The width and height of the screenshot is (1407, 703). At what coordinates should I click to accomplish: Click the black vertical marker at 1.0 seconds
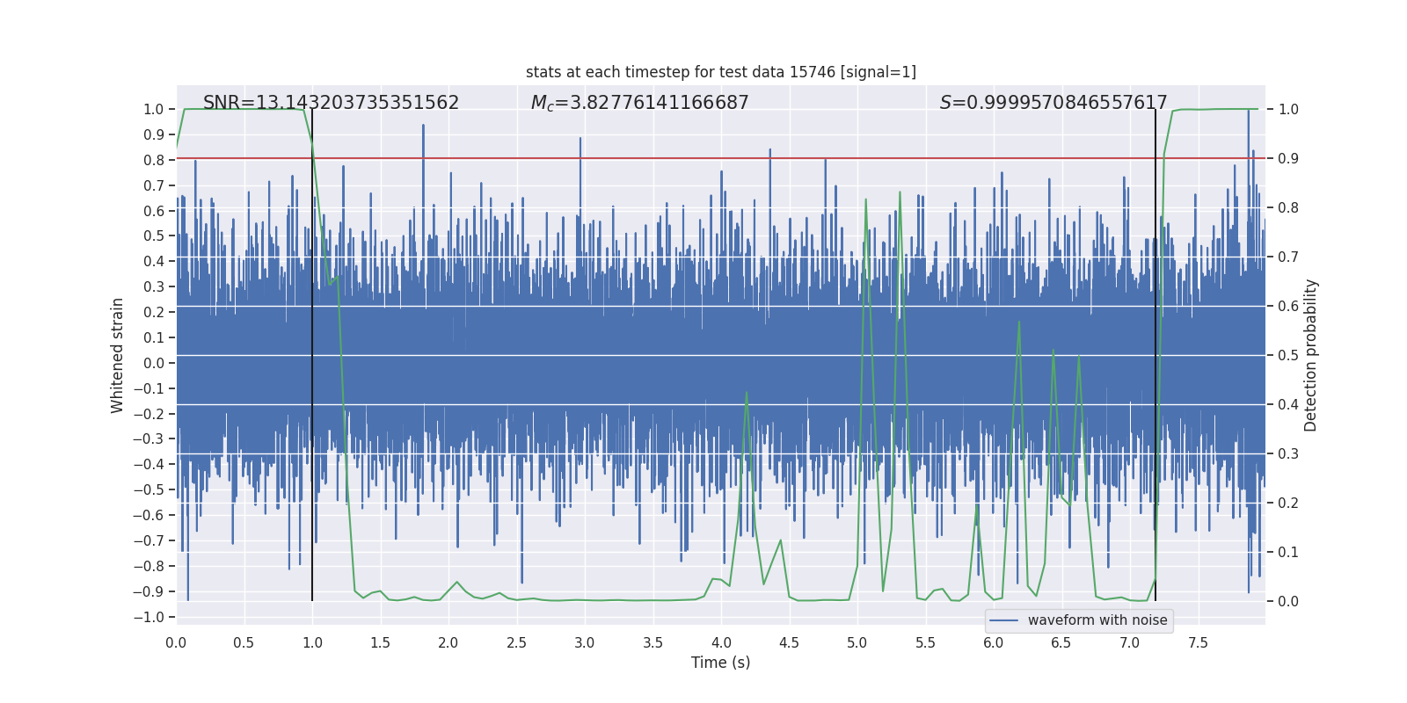coord(312,351)
